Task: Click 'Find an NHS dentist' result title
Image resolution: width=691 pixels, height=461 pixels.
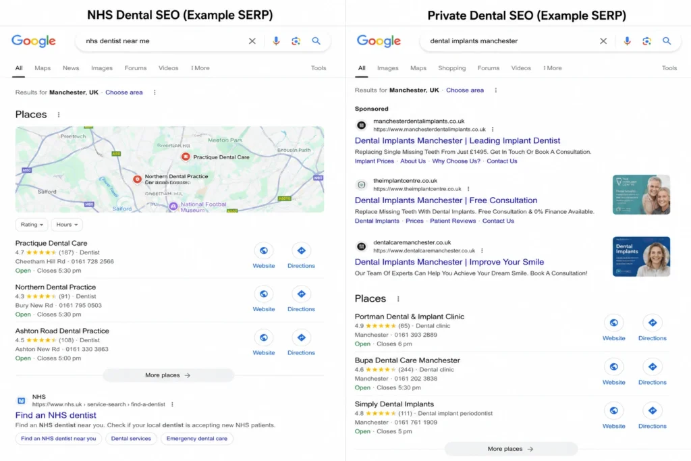Action: 55,415
